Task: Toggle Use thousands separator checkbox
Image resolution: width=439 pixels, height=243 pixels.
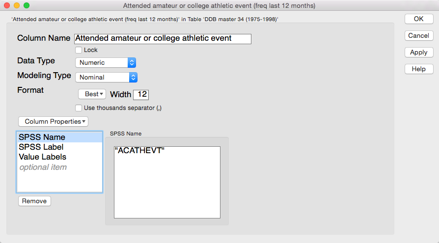Action: (x=79, y=108)
